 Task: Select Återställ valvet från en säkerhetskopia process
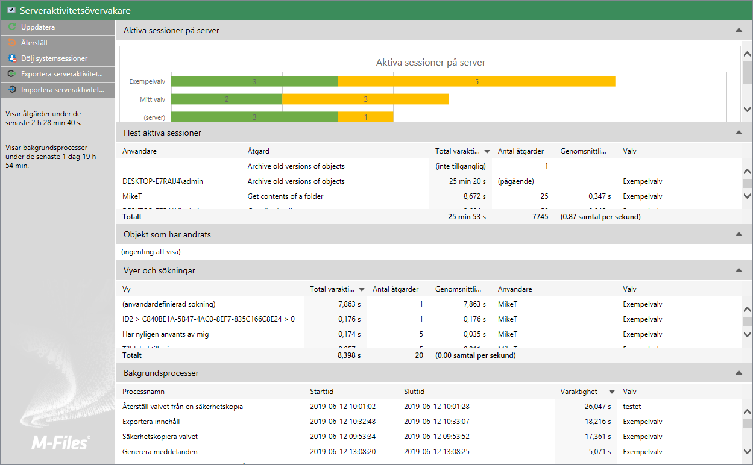[x=429, y=407]
